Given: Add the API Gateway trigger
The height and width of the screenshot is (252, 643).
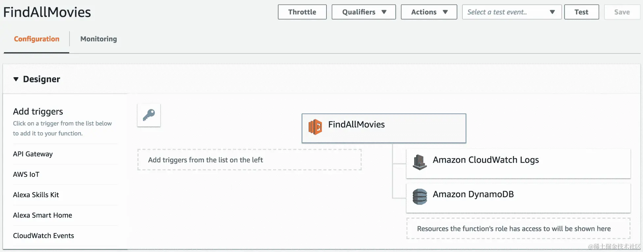Looking at the screenshot, I should click(x=33, y=154).
